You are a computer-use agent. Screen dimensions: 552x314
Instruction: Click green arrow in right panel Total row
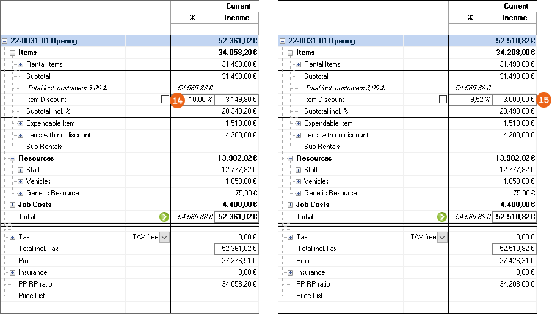(442, 217)
